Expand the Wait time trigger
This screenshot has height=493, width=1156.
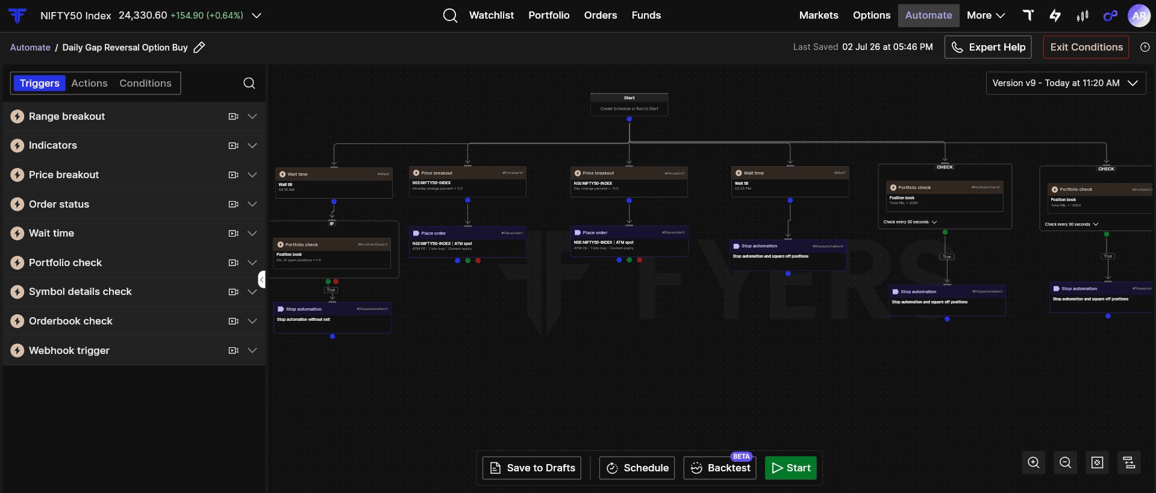tap(252, 234)
